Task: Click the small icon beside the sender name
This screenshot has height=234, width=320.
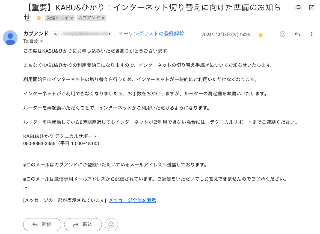Action: 55,34
